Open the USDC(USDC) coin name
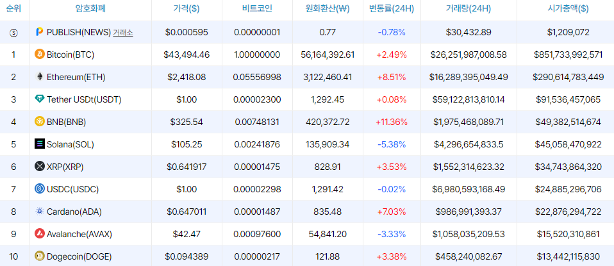This screenshot has height=266, width=614. pyautogui.click(x=72, y=190)
